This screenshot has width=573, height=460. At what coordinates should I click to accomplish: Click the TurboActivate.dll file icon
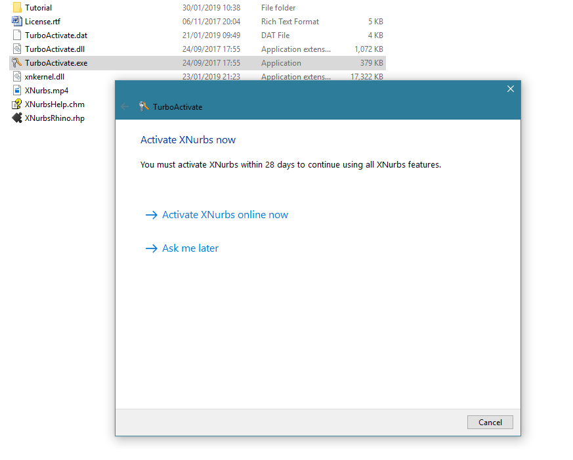(17, 49)
